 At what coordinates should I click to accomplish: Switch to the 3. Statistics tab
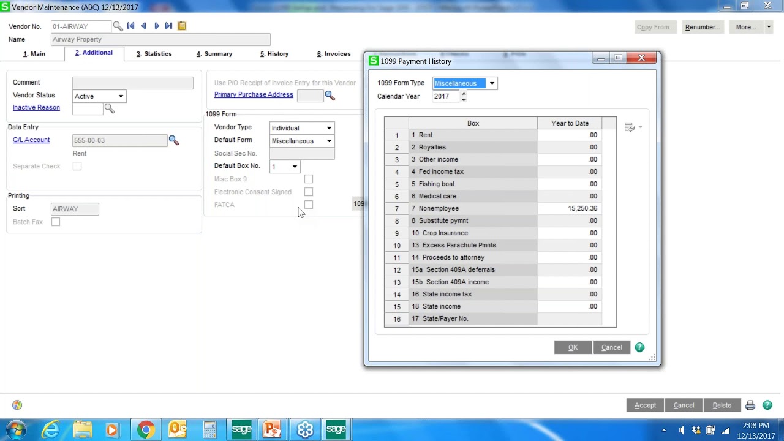point(154,54)
